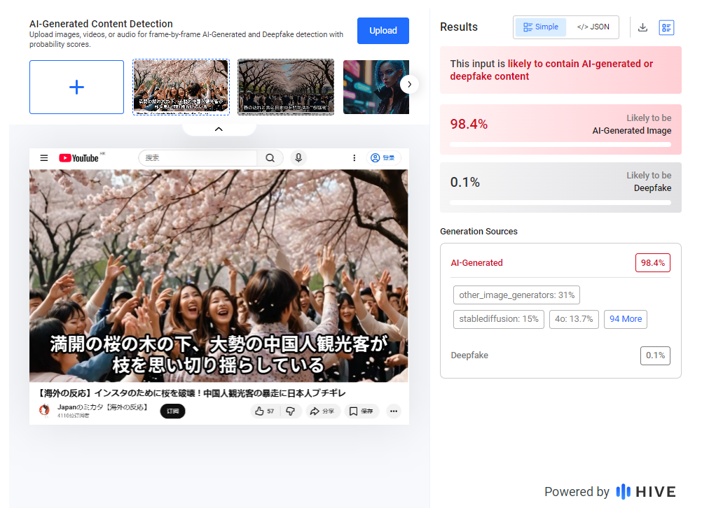The image size is (709, 508).
Task: Click the thumbs-up like icon under the video
Action: (x=260, y=411)
